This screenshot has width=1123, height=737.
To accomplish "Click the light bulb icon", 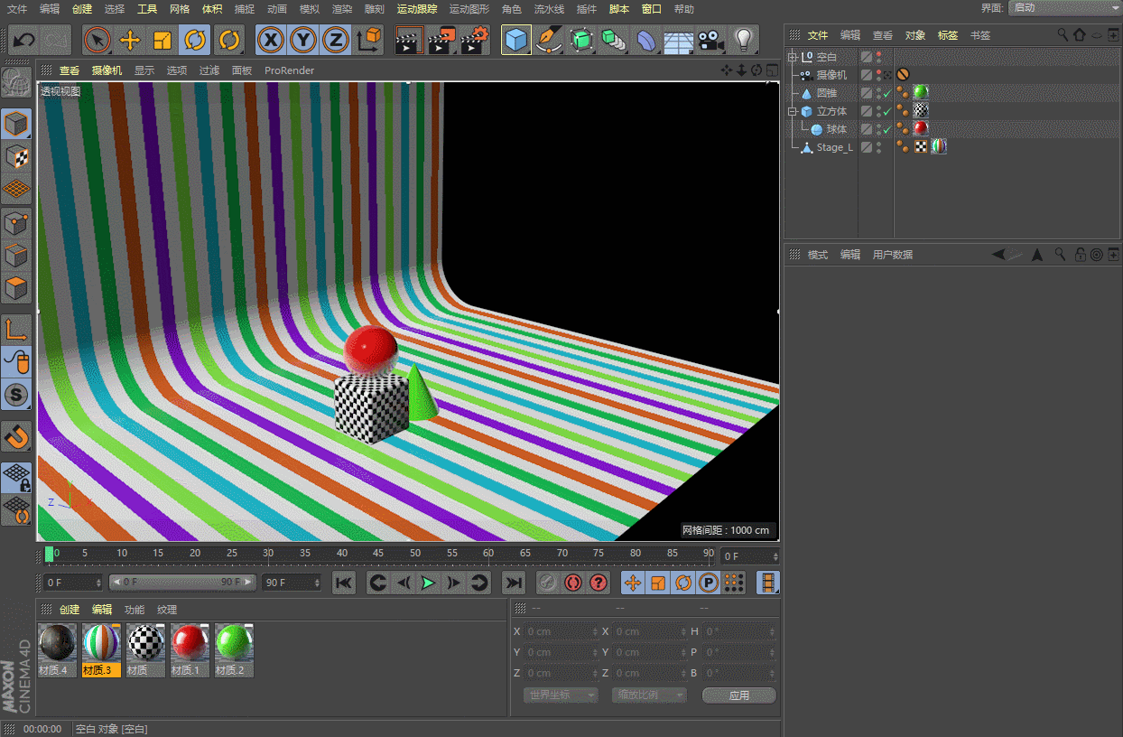I will click(x=743, y=40).
